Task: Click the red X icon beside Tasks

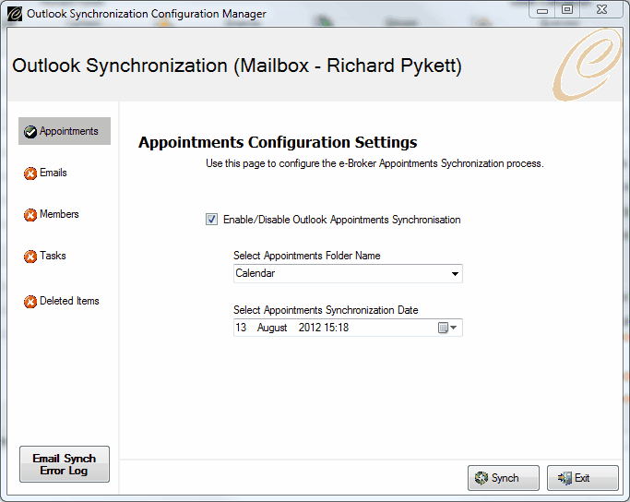Action: (x=30, y=256)
